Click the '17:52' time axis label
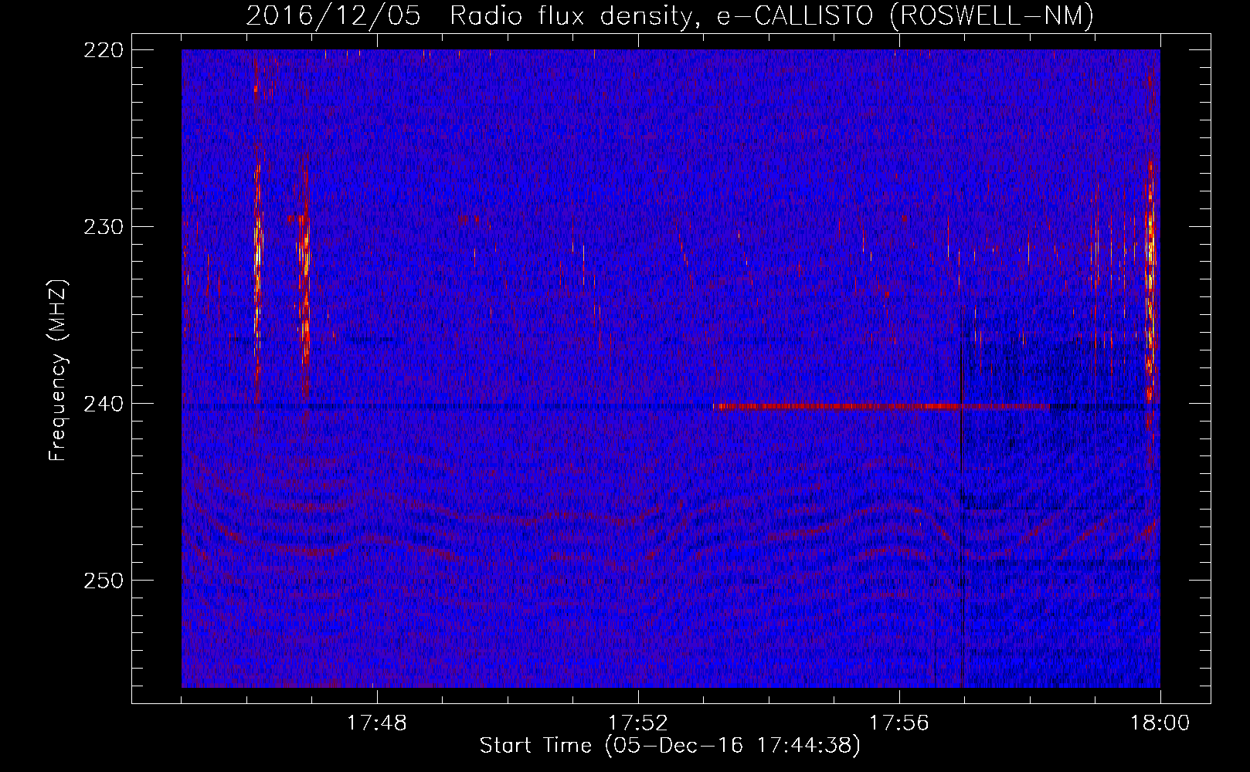The height and width of the screenshot is (772, 1250). pos(638,723)
